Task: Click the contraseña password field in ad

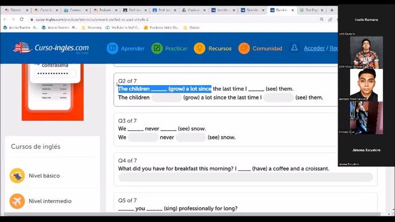Action: (x=55, y=73)
